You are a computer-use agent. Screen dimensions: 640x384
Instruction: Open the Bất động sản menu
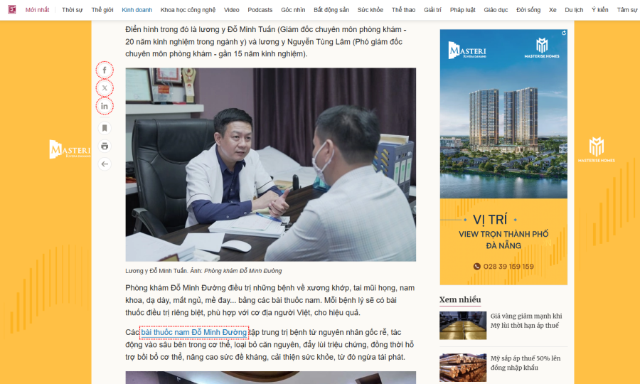pos(331,10)
